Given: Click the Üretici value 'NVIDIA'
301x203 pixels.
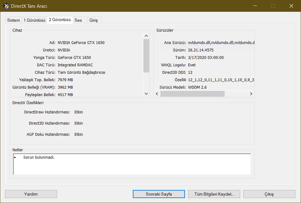Looking at the screenshot, I should point(64,50).
